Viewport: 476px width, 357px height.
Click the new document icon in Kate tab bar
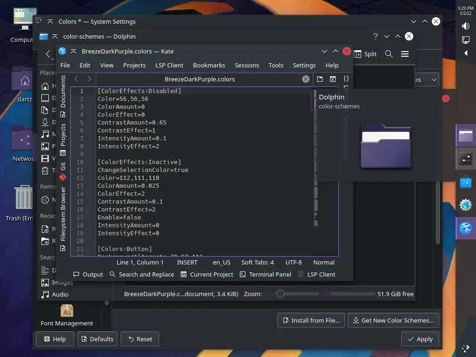[x=320, y=79]
